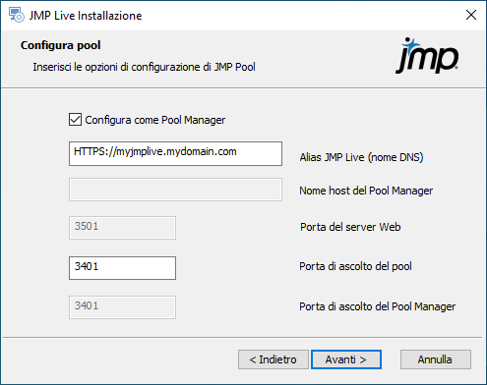The image size is (487, 385).
Task: Click the Inserisci le opzioni di configurazione text
Action: click(144, 67)
